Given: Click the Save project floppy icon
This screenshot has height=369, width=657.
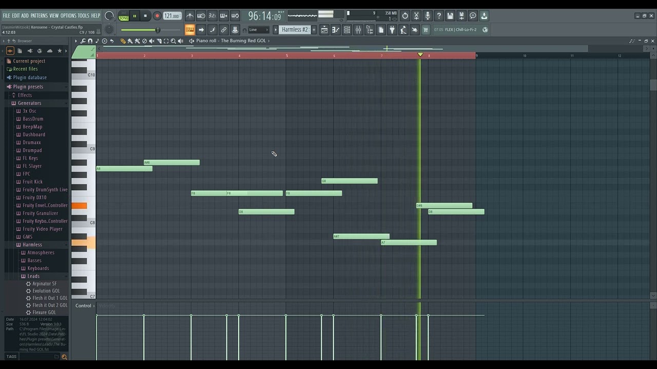Looking at the screenshot, I should point(450,16).
